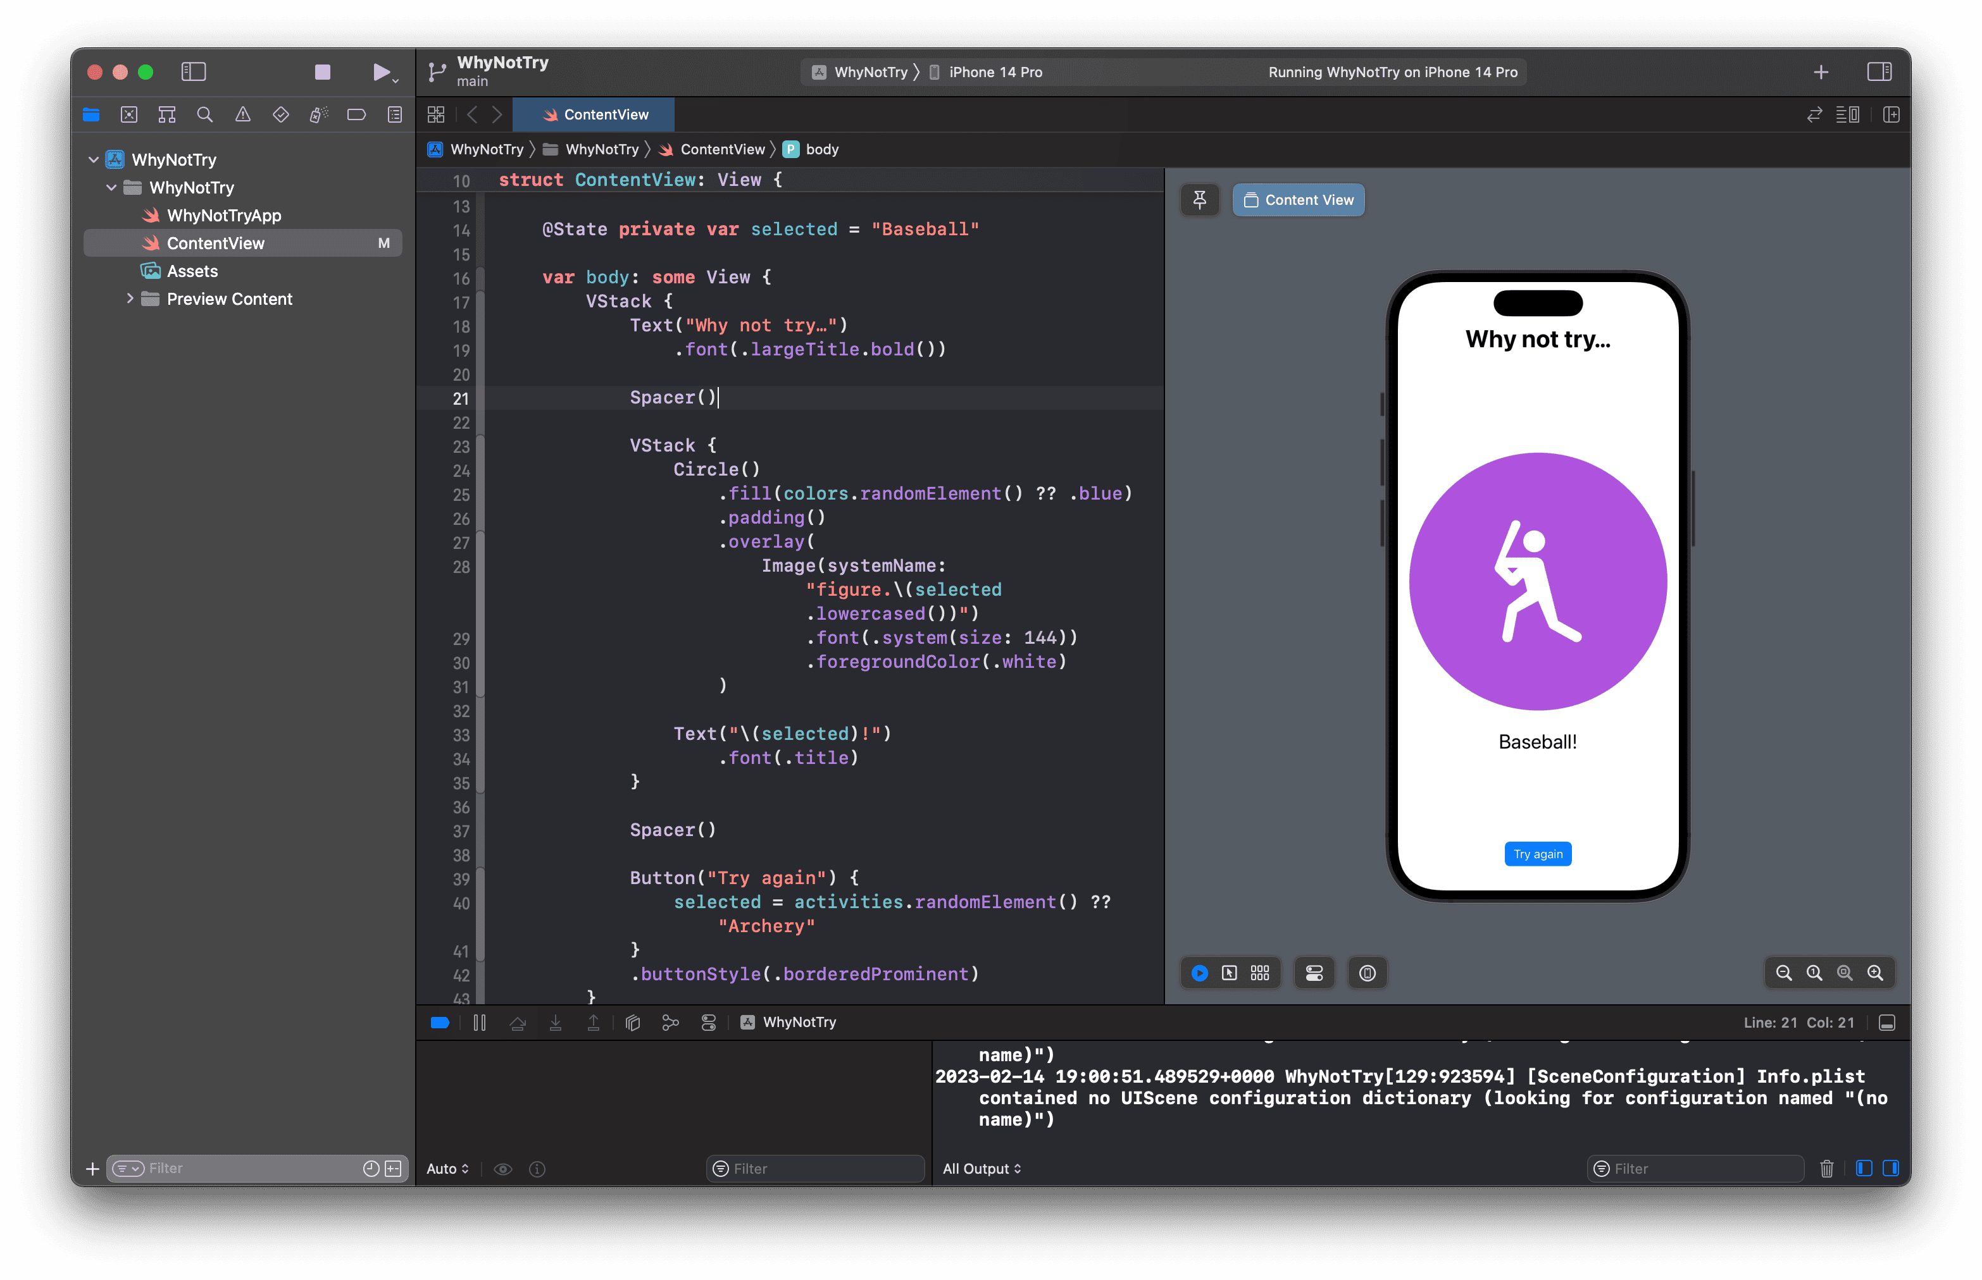Show preview variants with the grid icon

pos(1260,973)
